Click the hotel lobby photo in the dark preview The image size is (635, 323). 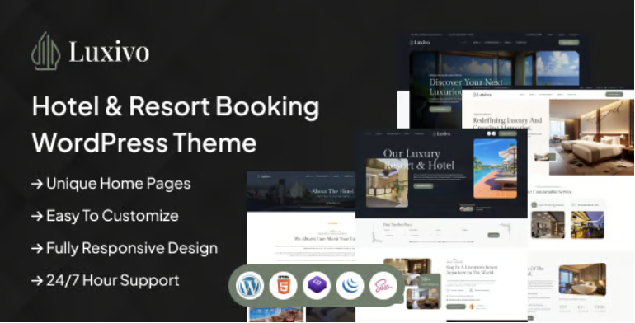tap(387, 183)
